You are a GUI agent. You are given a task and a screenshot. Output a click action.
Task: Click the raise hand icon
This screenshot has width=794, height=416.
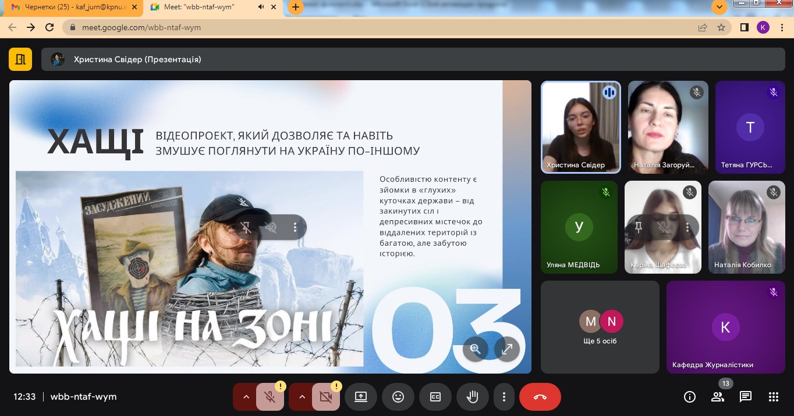pyautogui.click(x=473, y=397)
